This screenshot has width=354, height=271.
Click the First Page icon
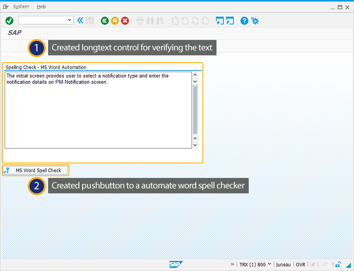[x=175, y=21]
